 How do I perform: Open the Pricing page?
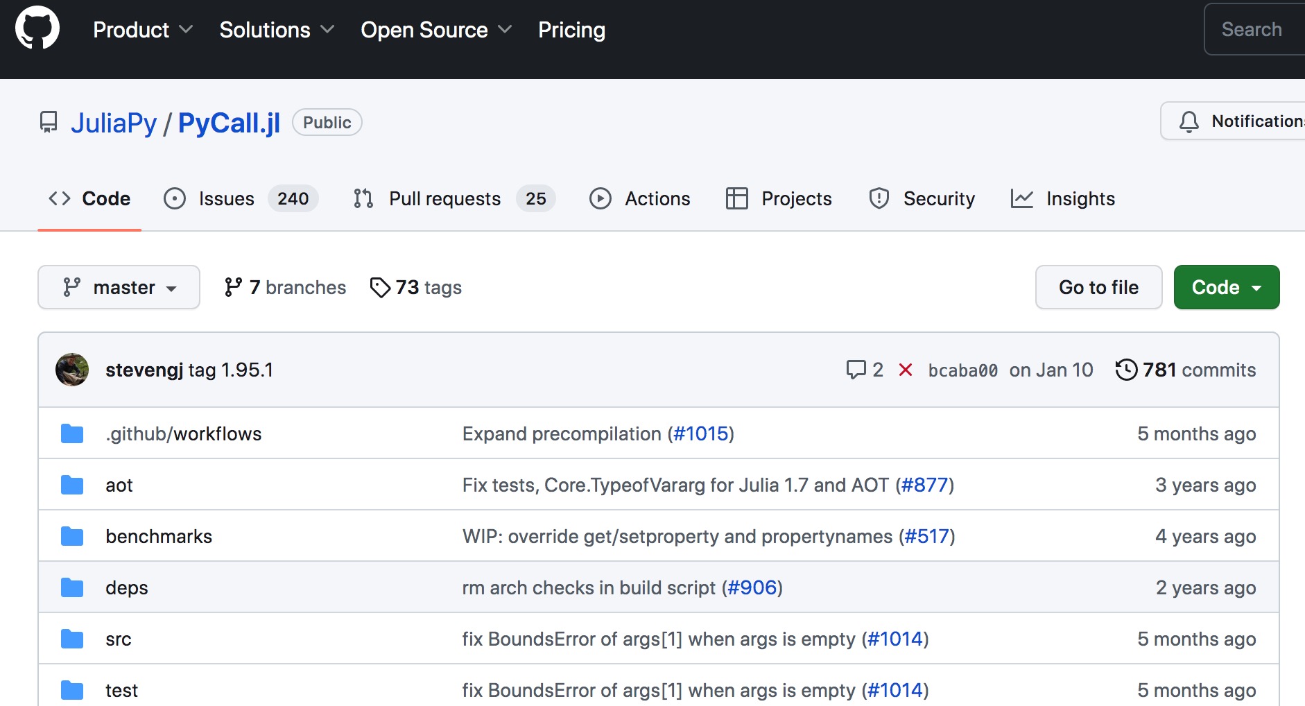click(x=571, y=30)
